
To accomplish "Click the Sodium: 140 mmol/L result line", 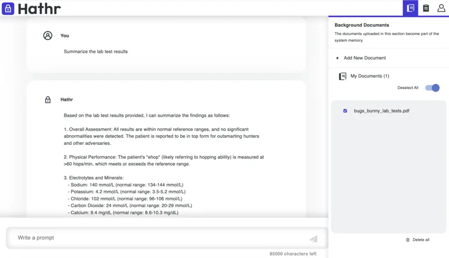I will click(x=125, y=185).
